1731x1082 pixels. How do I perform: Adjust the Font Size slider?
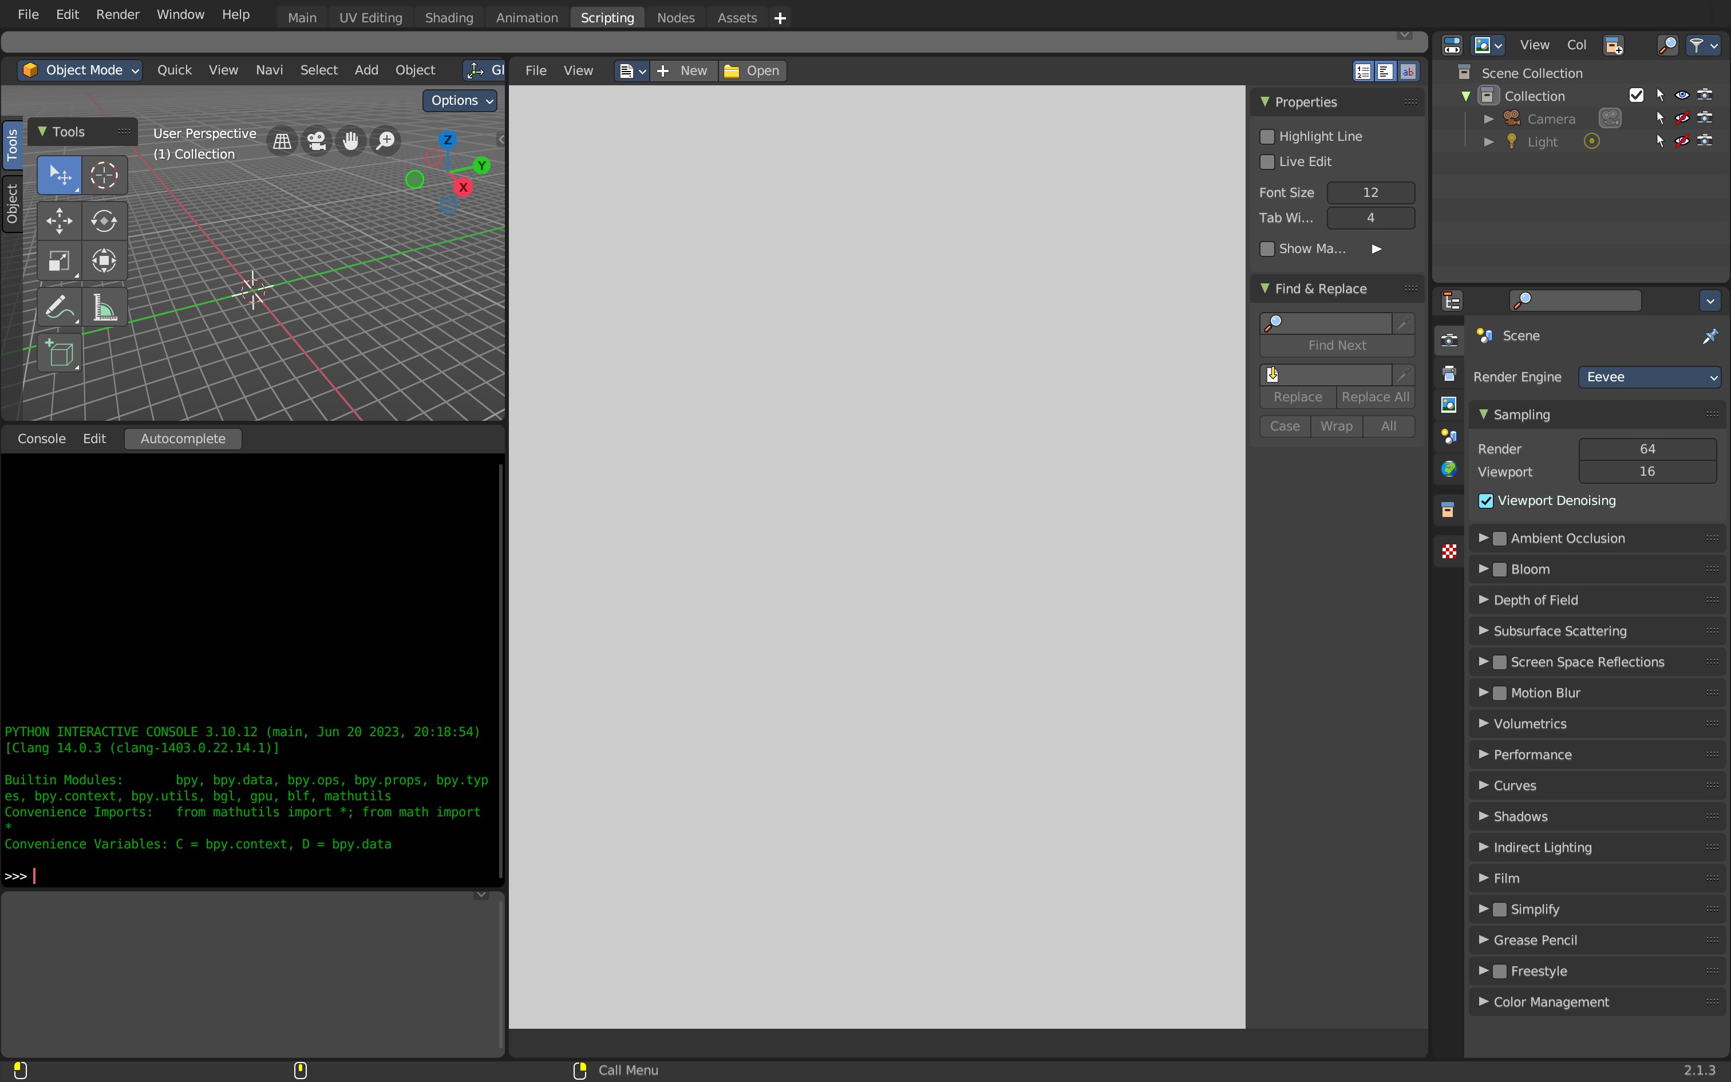1371,192
